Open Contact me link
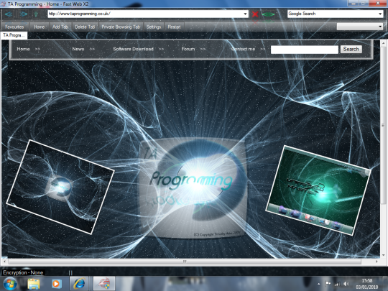This screenshot has height=291, width=388. coord(244,49)
